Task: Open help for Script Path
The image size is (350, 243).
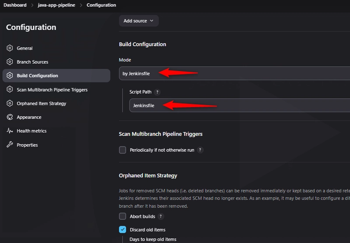Action: tap(157, 92)
